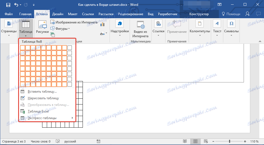Click the Помощн lightbulb search box

tap(231, 14)
